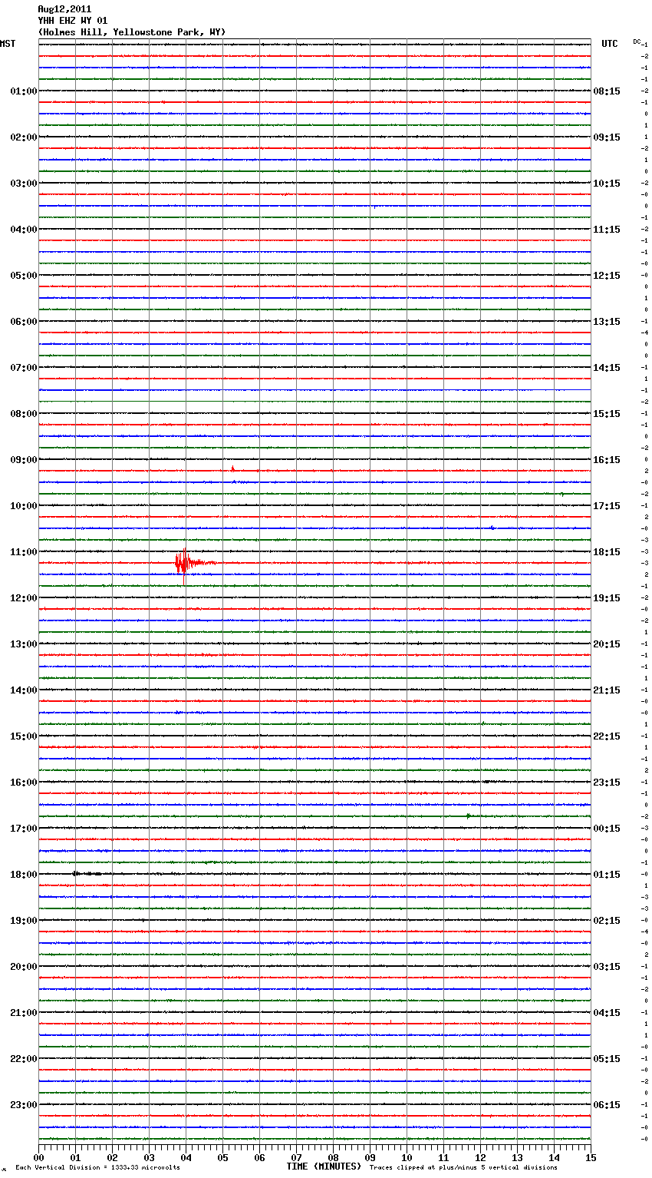Viewport: 652px width, 1178px height.
Task: Click the "10:00" MST time label
Action: (23, 506)
